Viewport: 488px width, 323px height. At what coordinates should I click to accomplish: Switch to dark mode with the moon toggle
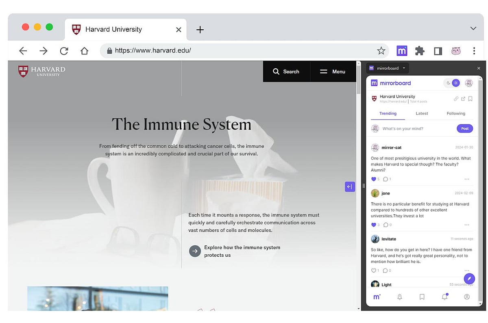point(449,83)
